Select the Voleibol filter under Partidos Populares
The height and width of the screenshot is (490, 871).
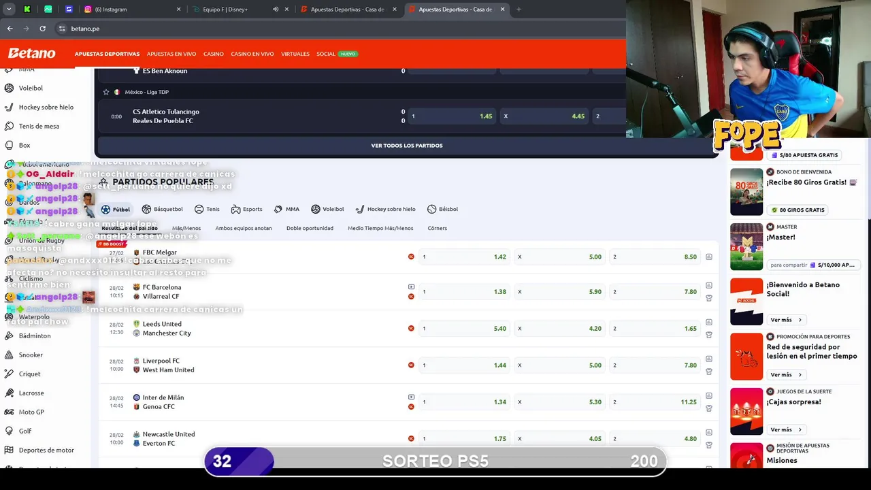pyautogui.click(x=327, y=209)
